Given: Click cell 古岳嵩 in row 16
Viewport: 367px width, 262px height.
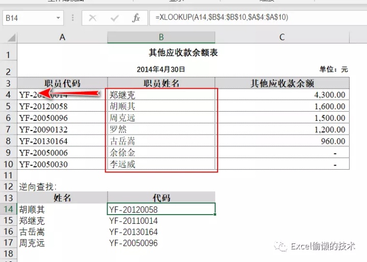Looking at the screenshot, I should [x=62, y=231].
